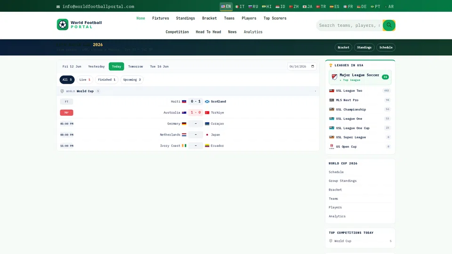This screenshot has height=254, width=452.
Task: Click the Ivory Coast flag icon
Action: click(x=184, y=146)
